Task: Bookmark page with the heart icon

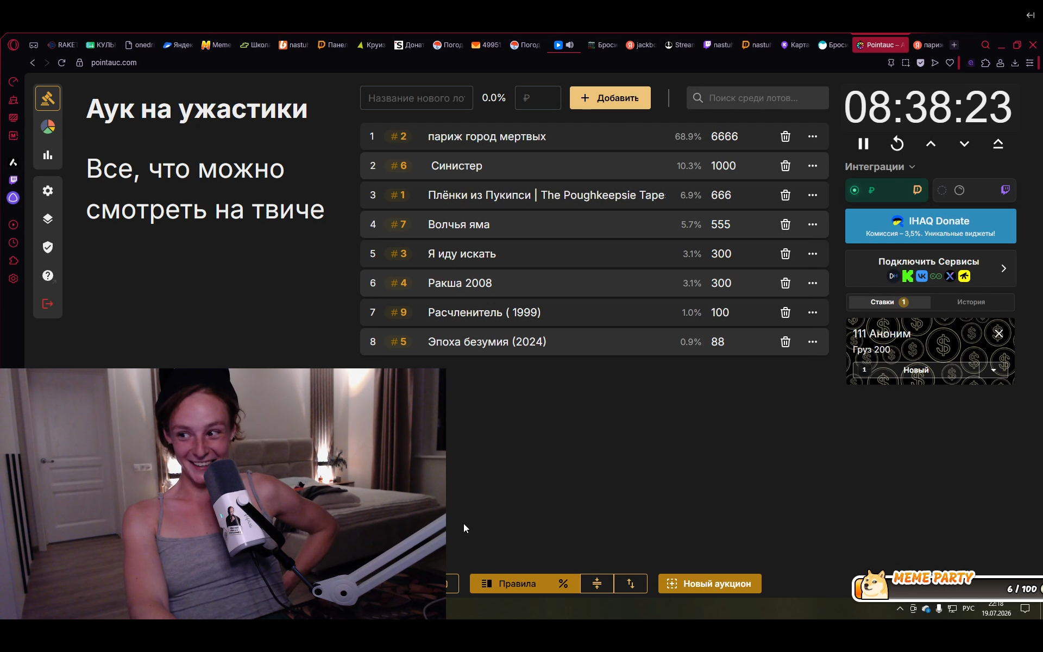Action: coord(950,63)
